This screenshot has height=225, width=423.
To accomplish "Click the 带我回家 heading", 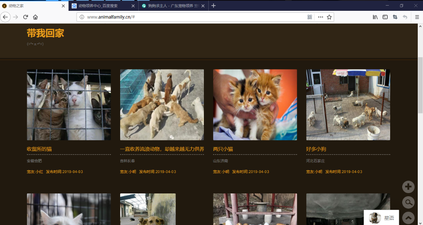I will click(46, 34).
